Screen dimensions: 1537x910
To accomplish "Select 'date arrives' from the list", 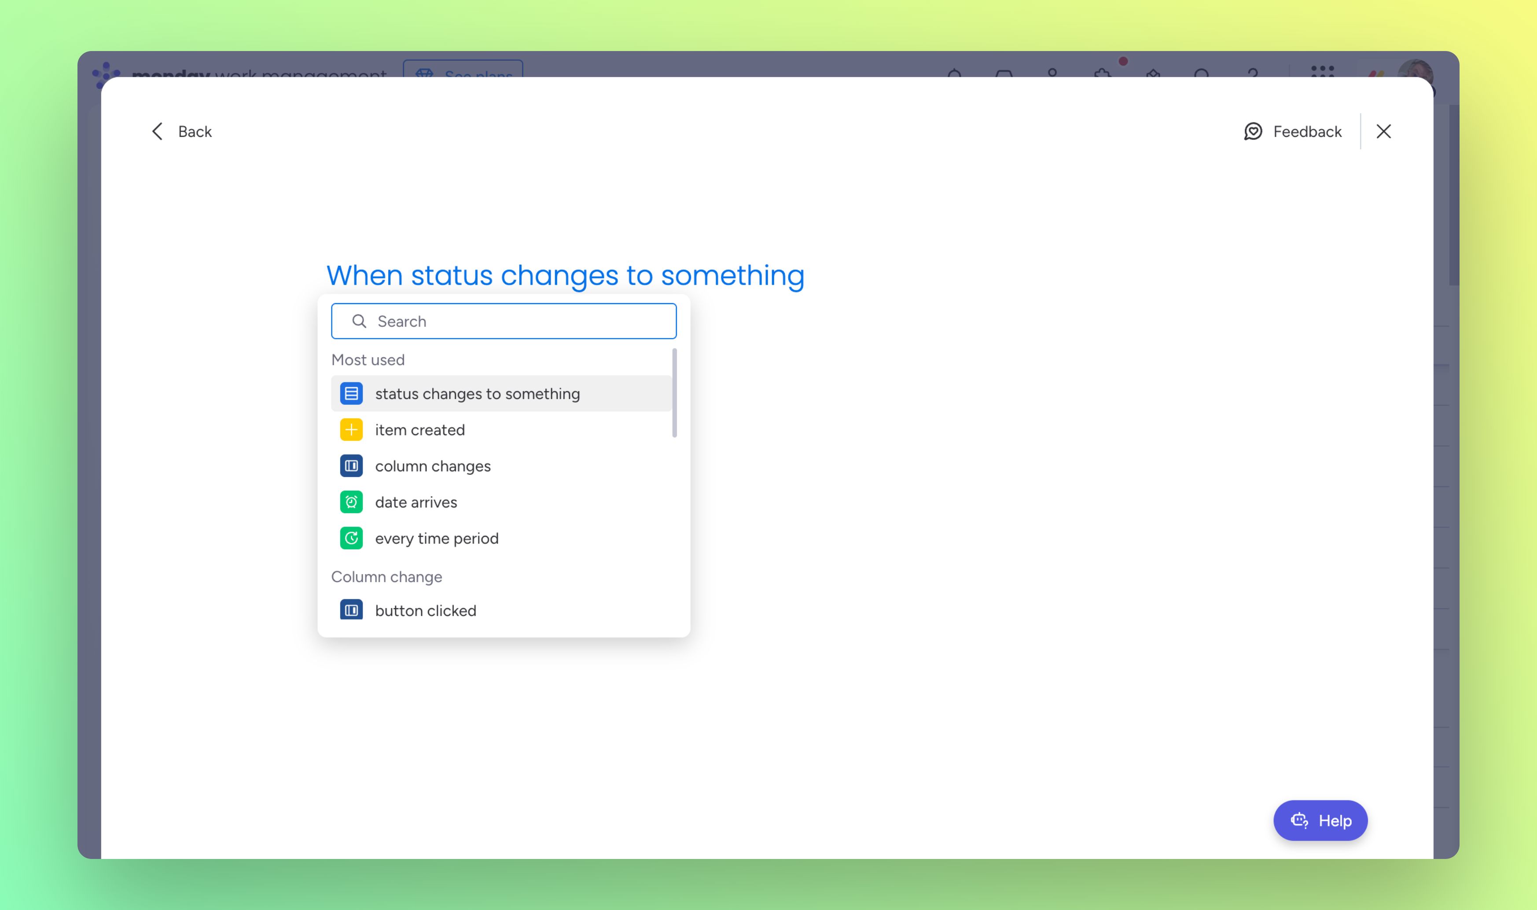I will tap(416, 502).
